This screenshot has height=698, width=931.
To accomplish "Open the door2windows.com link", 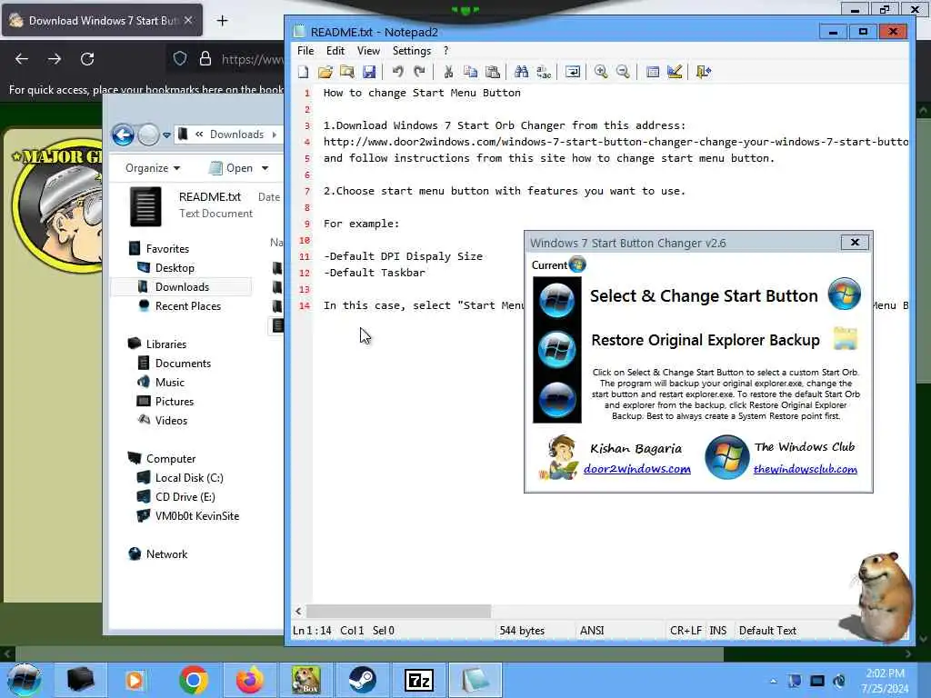I will (x=637, y=469).
